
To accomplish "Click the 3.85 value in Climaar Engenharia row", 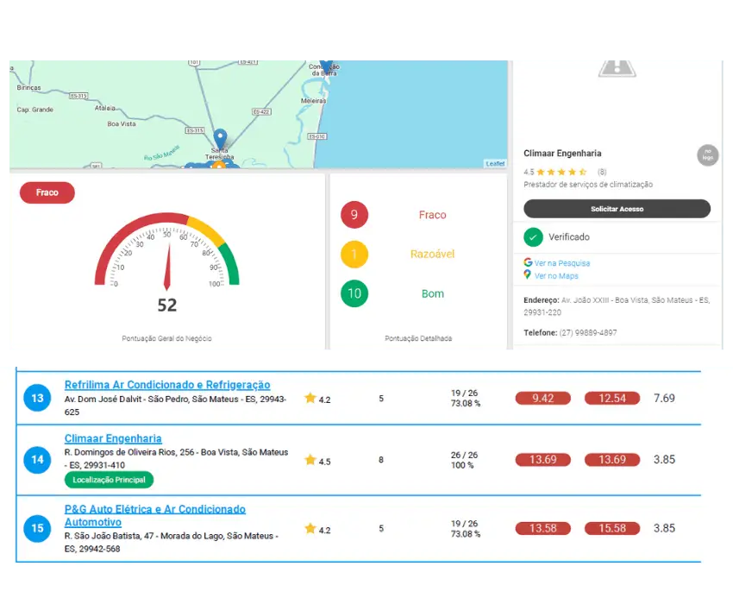I will coord(664,459).
